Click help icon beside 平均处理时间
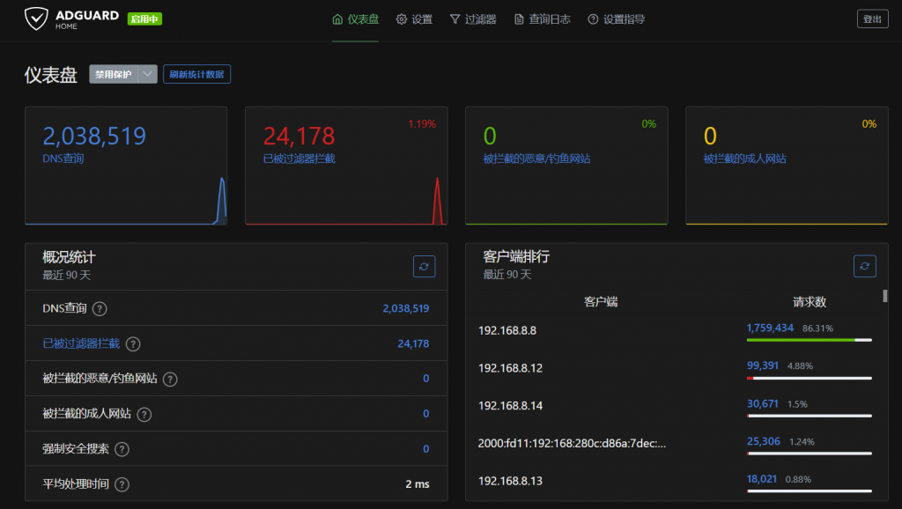The width and height of the screenshot is (902, 509). coord(122,484)
